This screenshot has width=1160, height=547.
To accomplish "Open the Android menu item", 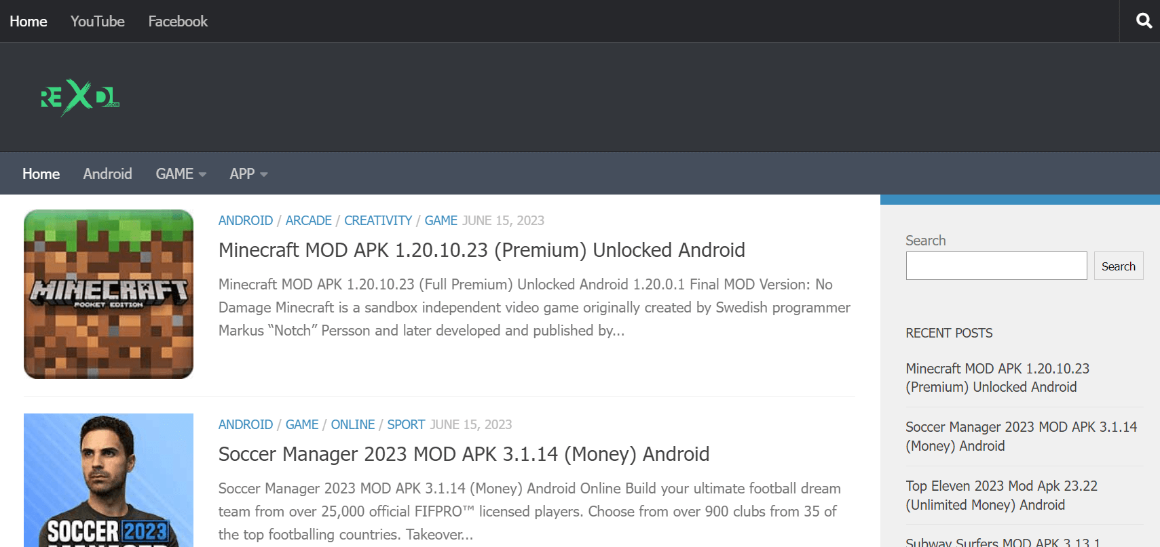I will [x=107, y=174].
